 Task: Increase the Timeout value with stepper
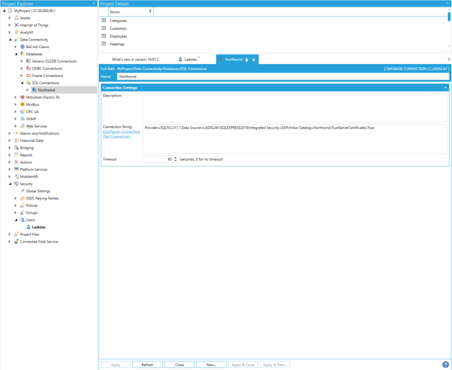176,158
